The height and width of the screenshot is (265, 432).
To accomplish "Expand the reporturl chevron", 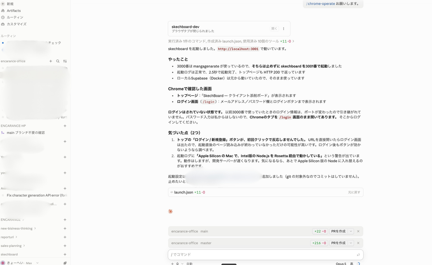I will [16, 237].
